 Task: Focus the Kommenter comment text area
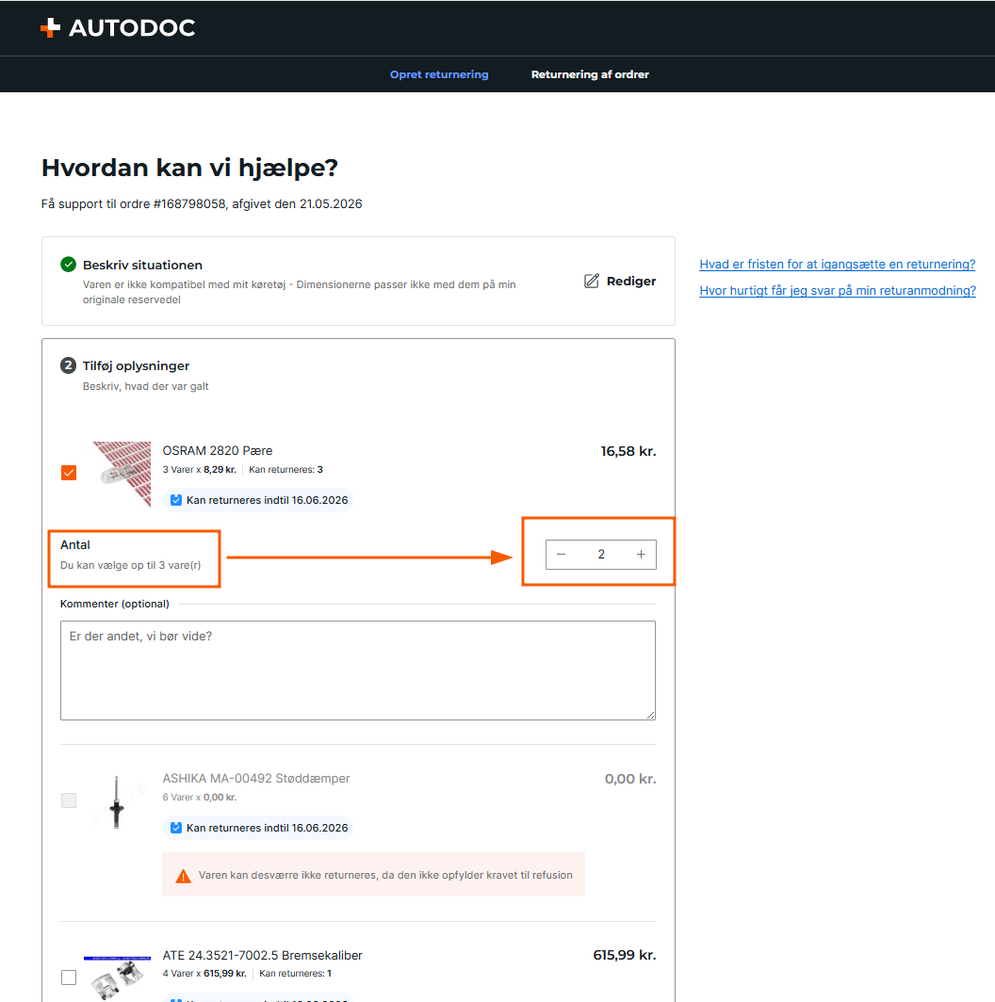tap(358, 671)
